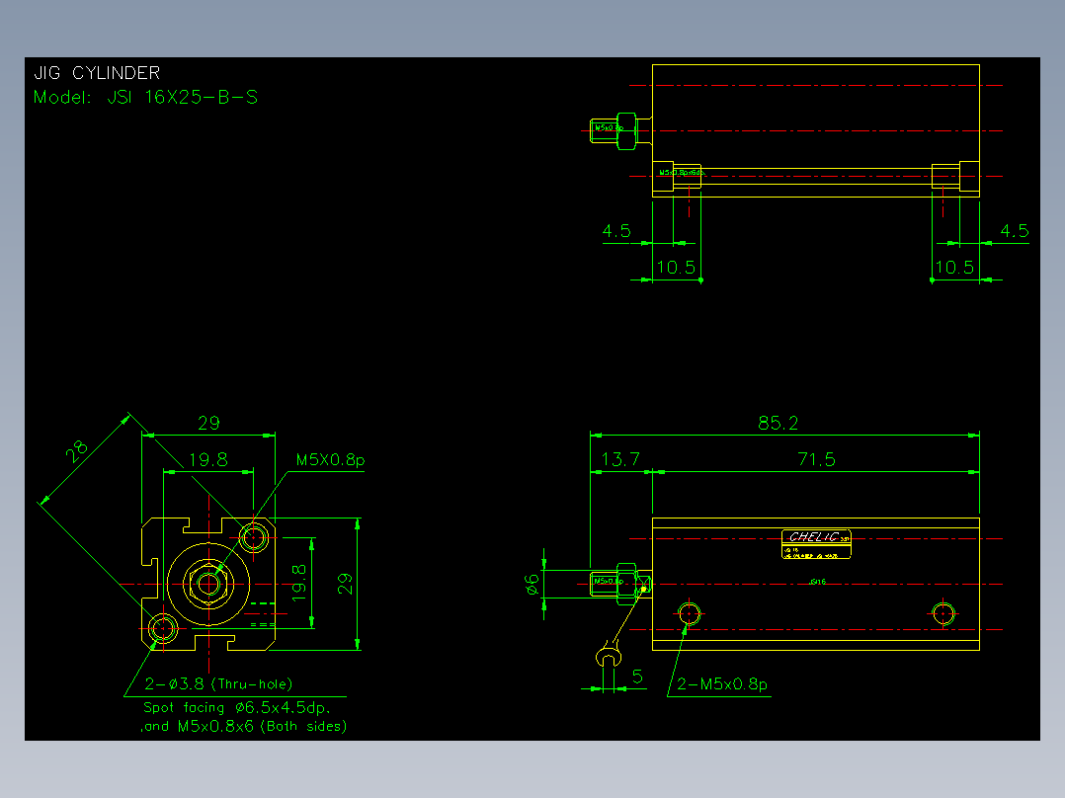The height and width of the screenshot is (798, 1065).
Task: Click the horizontal "29" width dimension
Action: click(209, 423)
